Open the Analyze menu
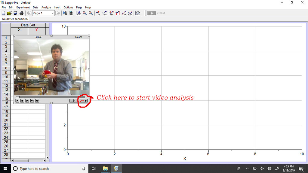308x173 pixels. click(46, 7)
